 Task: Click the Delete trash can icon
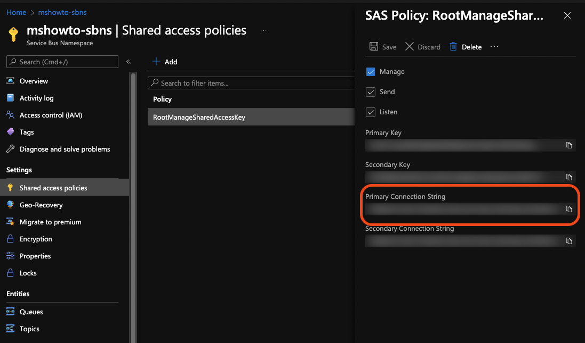(x=453, y=46)
